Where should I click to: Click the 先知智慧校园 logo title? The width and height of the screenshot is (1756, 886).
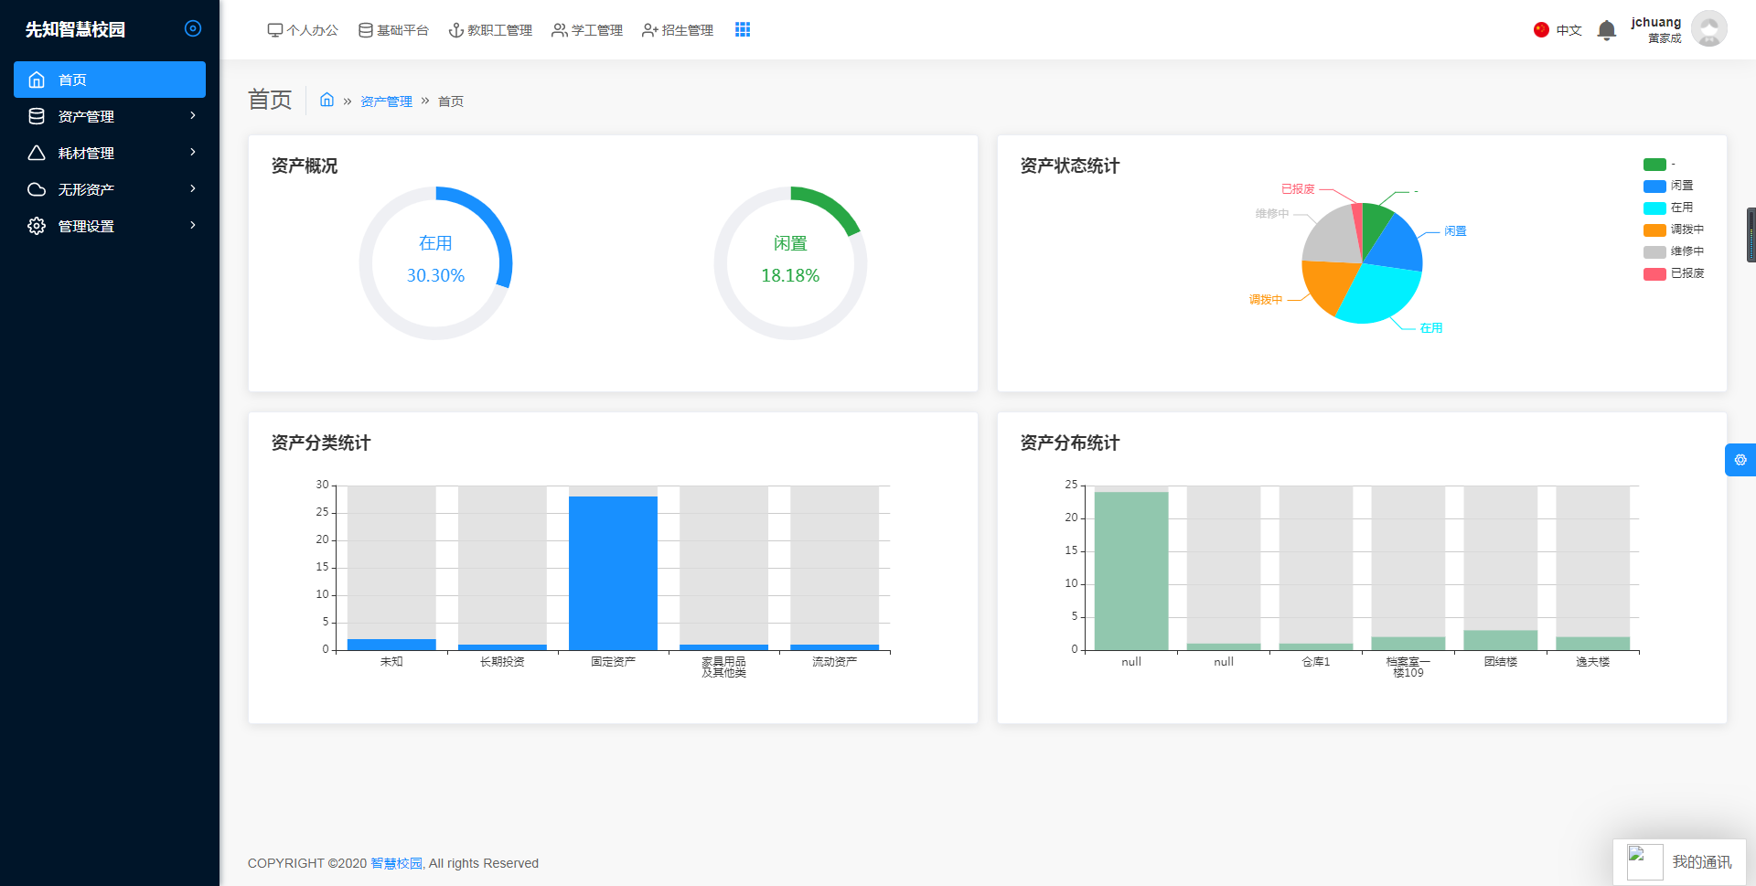point(75,29)
